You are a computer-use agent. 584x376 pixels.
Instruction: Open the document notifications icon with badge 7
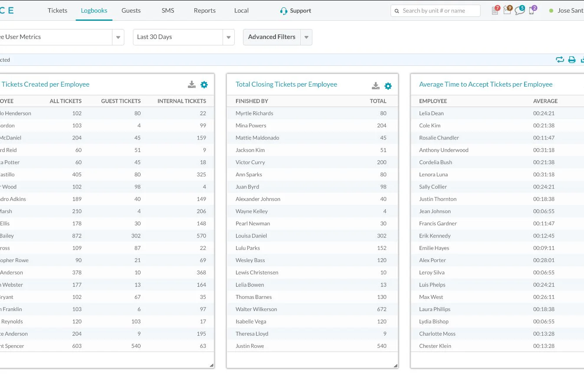(x=495, y=11)
